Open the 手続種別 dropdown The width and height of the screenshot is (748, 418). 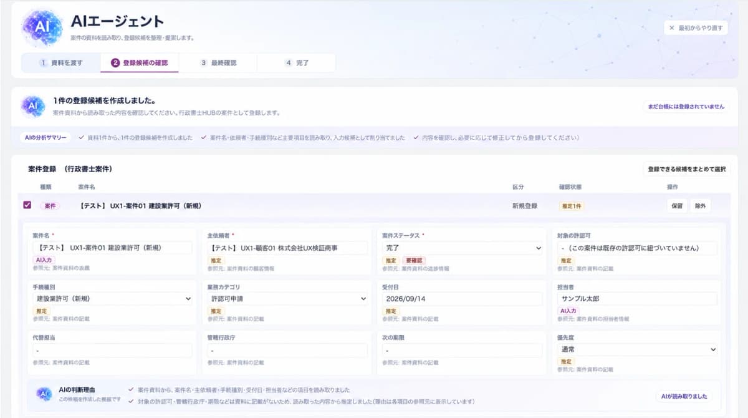[112, 299]
